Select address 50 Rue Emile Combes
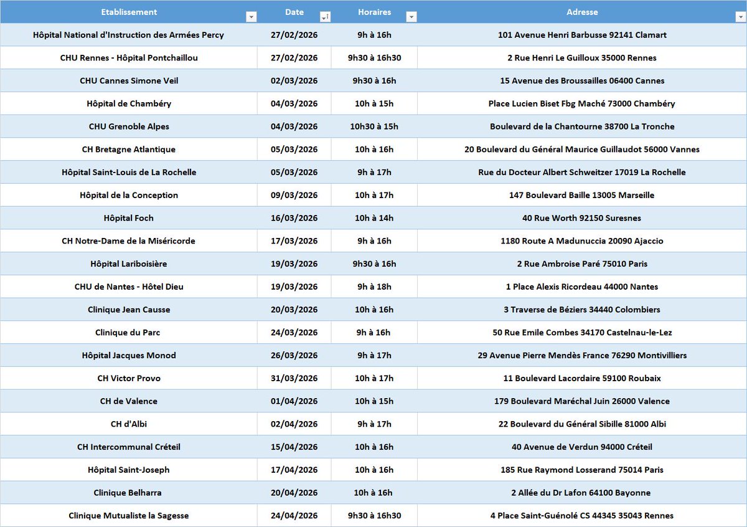 [x=582, y=333]
